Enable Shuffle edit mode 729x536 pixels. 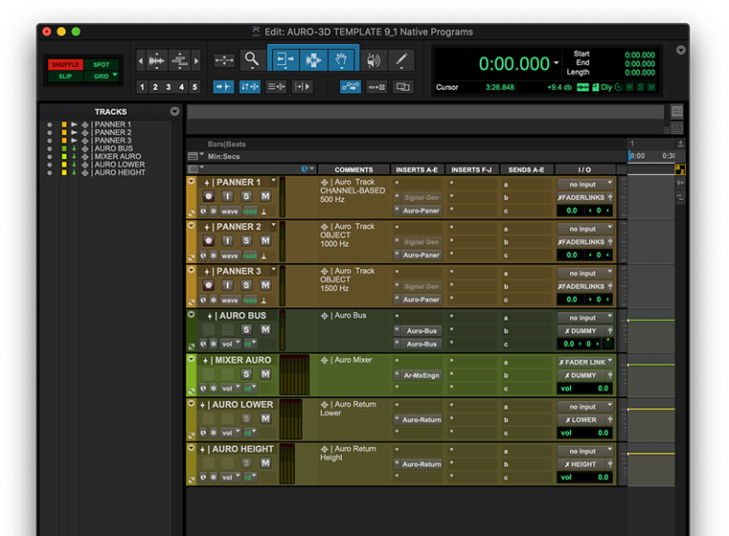[x=65, y=65]
